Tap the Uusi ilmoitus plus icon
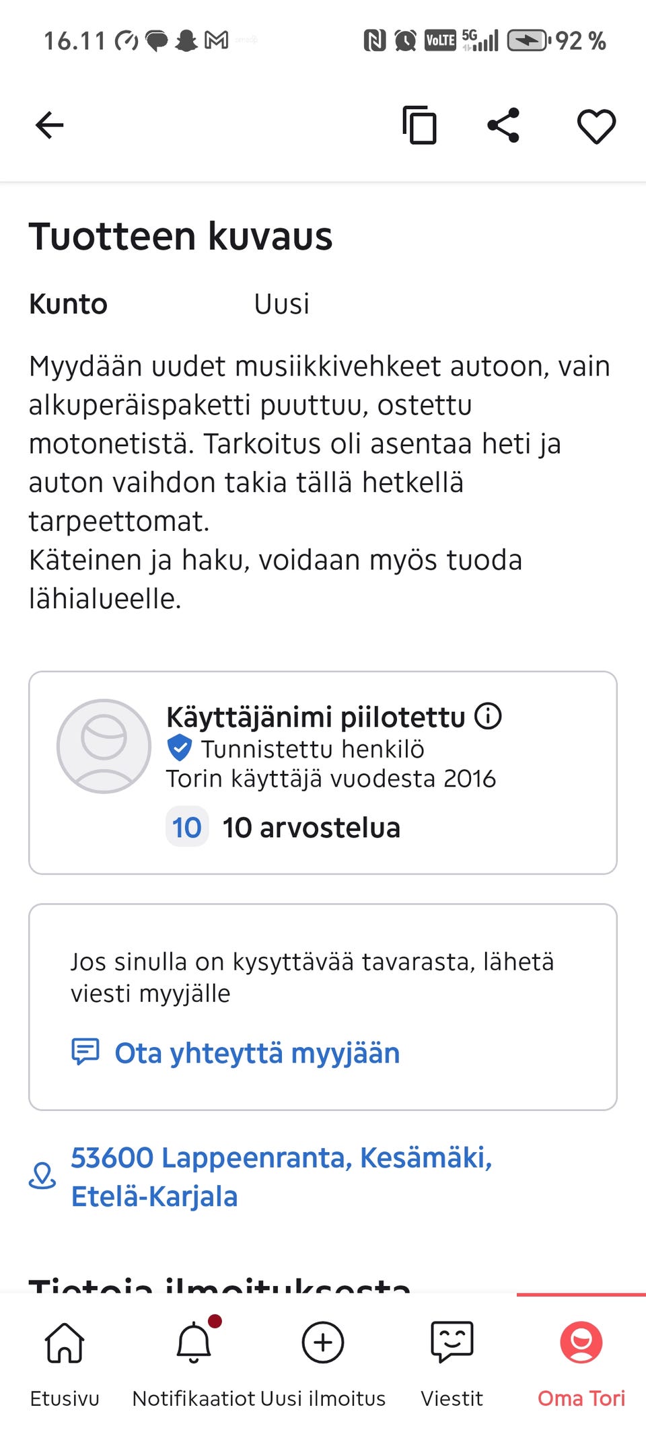Screen dimensions: 646x1434 click(x=322, y=1343)
